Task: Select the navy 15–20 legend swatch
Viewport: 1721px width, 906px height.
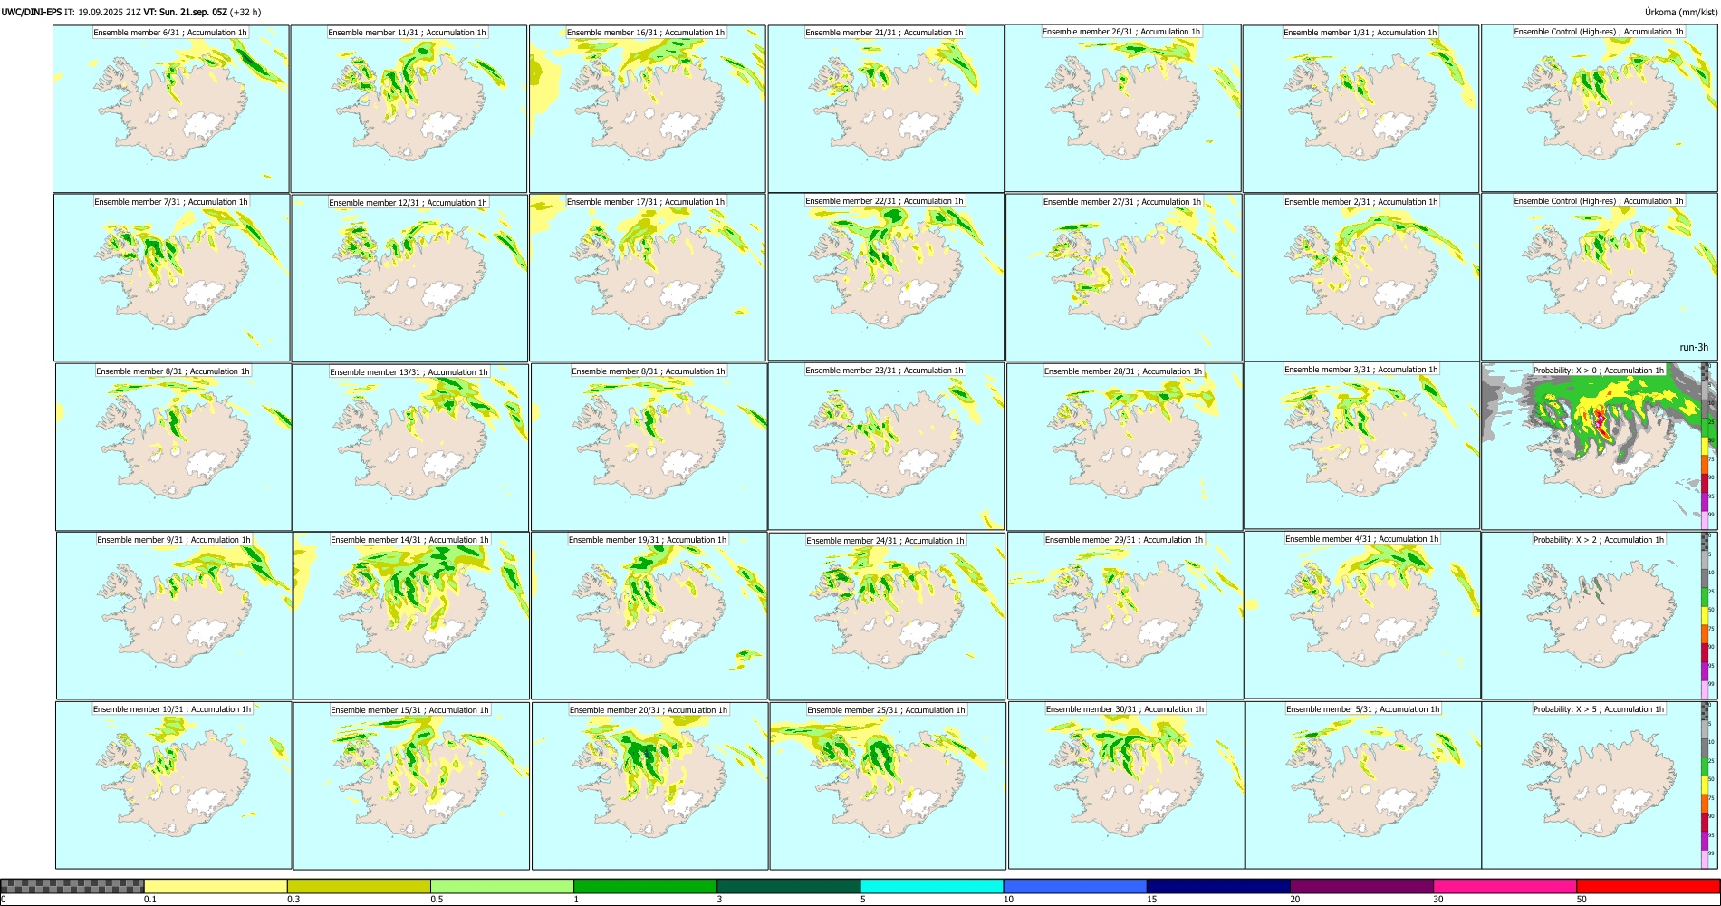Action: coord(1218,886)
